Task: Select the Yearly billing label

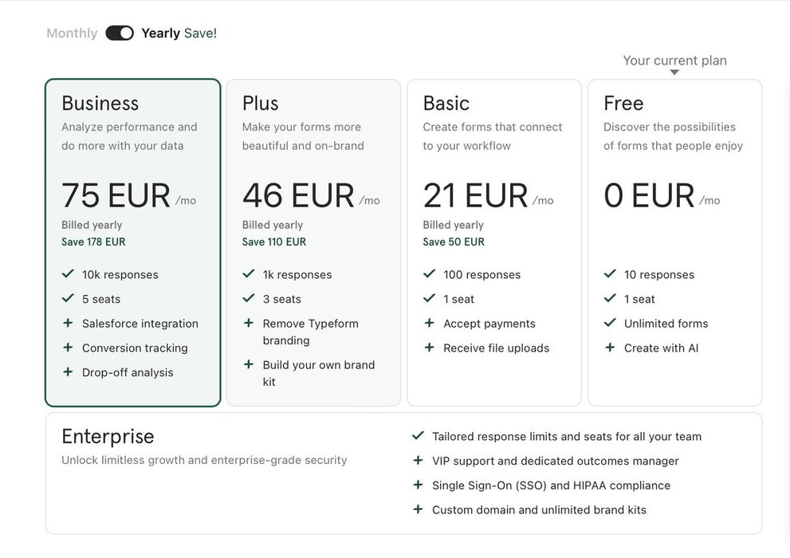Action: tap(160, 33)
